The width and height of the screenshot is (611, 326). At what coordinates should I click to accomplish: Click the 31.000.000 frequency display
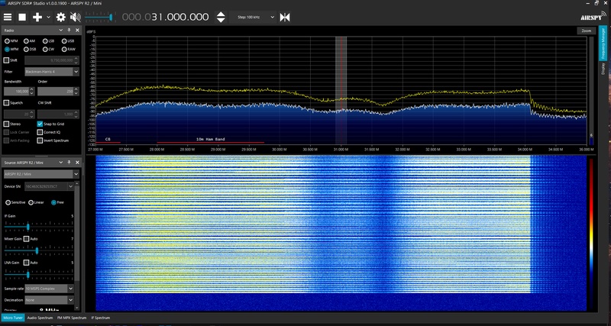[x=166, y=17]
